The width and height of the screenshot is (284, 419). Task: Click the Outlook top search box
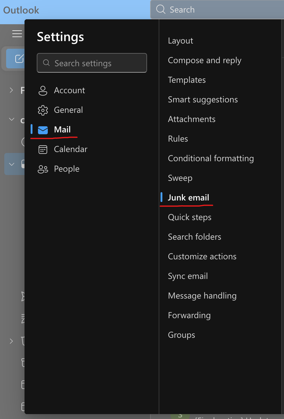click(217, 10)
